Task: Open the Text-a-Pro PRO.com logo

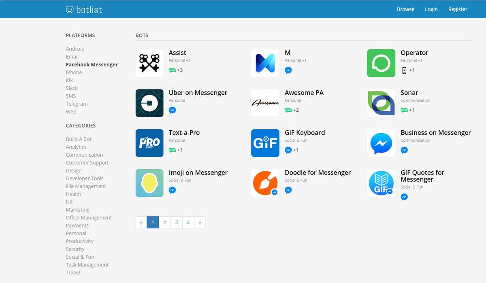Action: tap(149, 143)
